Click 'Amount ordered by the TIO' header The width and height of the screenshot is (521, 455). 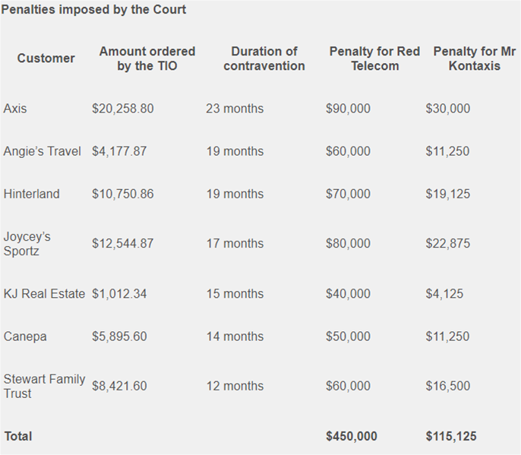[x=147, y=58]
